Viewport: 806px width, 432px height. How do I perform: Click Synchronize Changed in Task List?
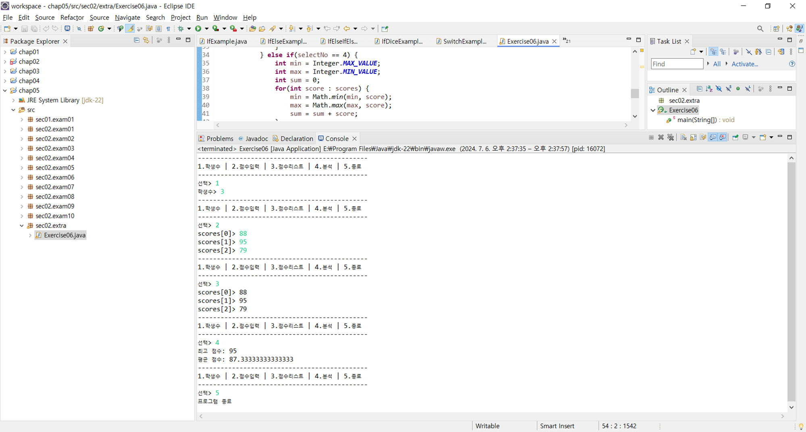[x=781, y=52]
